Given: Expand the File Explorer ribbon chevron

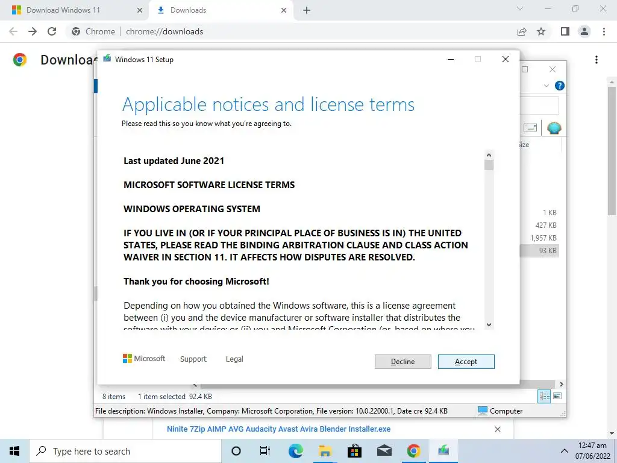Looking at the screenshot, I should [546, 86].
